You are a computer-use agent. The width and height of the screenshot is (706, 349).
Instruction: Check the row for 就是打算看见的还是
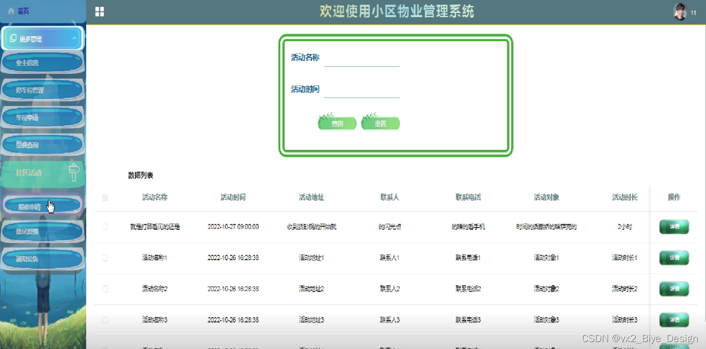tap(105, 227)
